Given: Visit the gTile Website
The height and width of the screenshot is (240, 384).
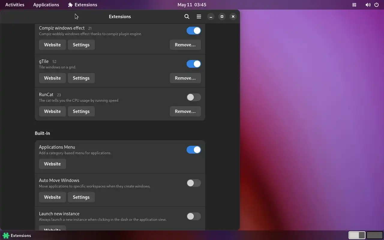Looking at the screenshot, I should pos(52,78).
